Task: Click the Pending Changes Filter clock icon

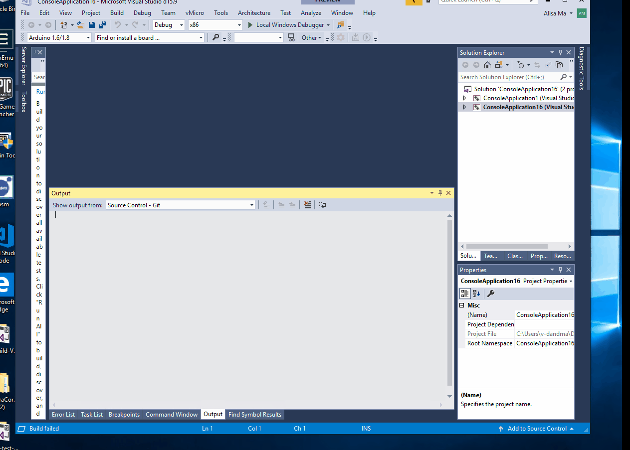Action: coord(520,65)
